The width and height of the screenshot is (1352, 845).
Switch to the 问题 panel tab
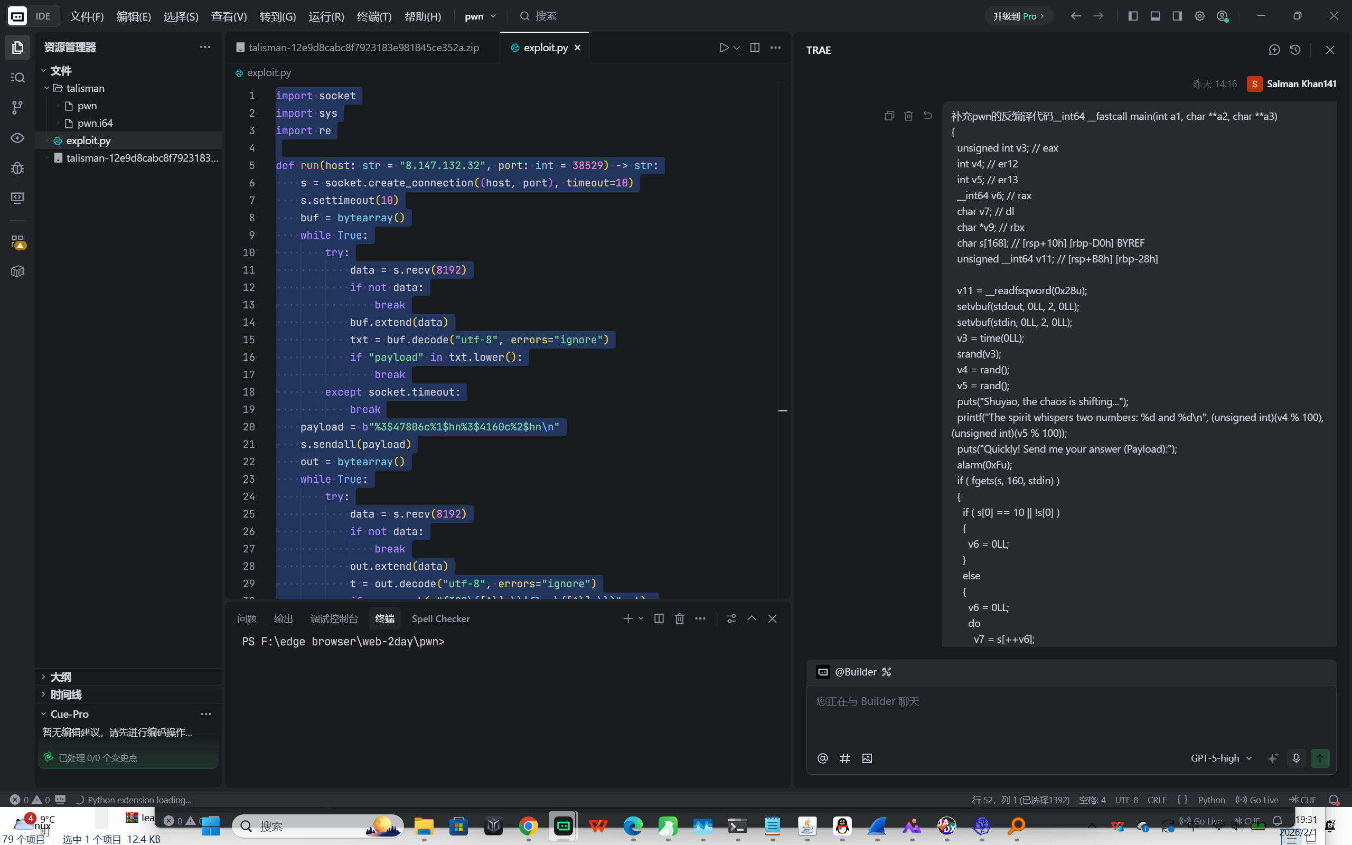[x=247, y=618]
